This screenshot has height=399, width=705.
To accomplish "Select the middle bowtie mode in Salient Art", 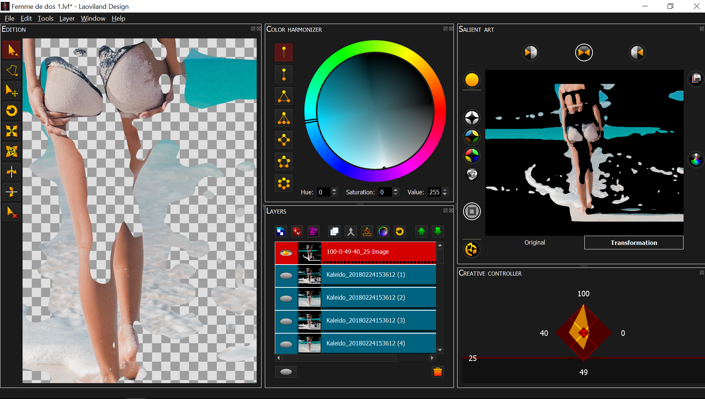I will pos(584,52).
